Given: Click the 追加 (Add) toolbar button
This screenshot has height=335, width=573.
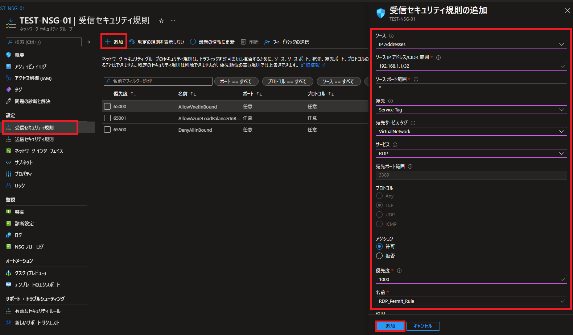Looking at the screenshot, I should tap(114, 42).
